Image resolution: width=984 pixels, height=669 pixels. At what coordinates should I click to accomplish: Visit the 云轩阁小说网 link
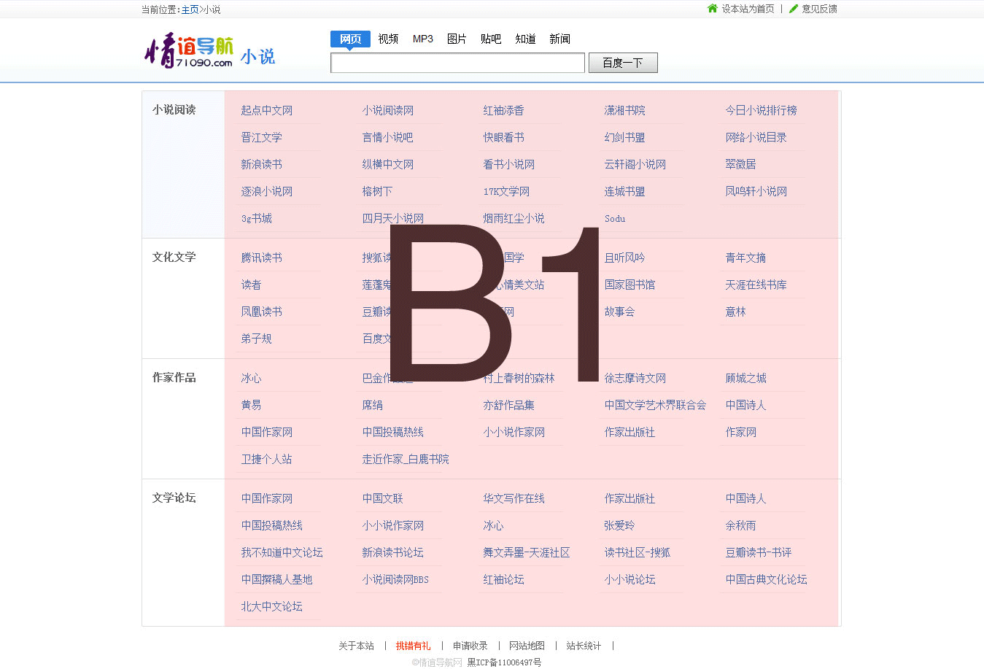(x=635, y=164)
